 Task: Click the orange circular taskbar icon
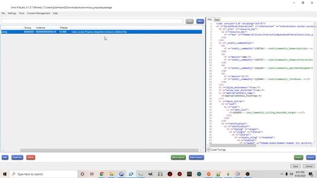(209, 174)
